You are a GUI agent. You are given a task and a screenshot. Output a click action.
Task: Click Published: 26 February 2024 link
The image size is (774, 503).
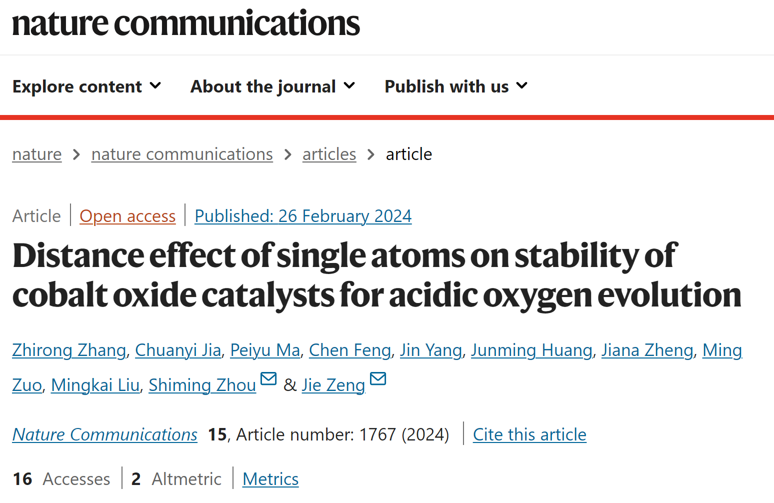click(303, 216)
